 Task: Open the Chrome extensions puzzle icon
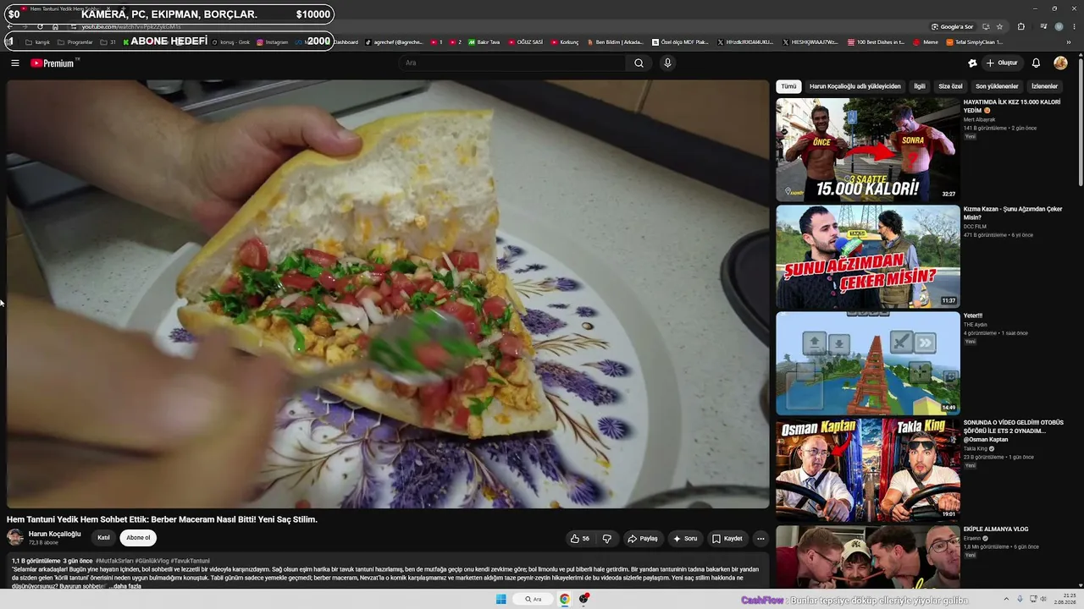click(1021, 26)
